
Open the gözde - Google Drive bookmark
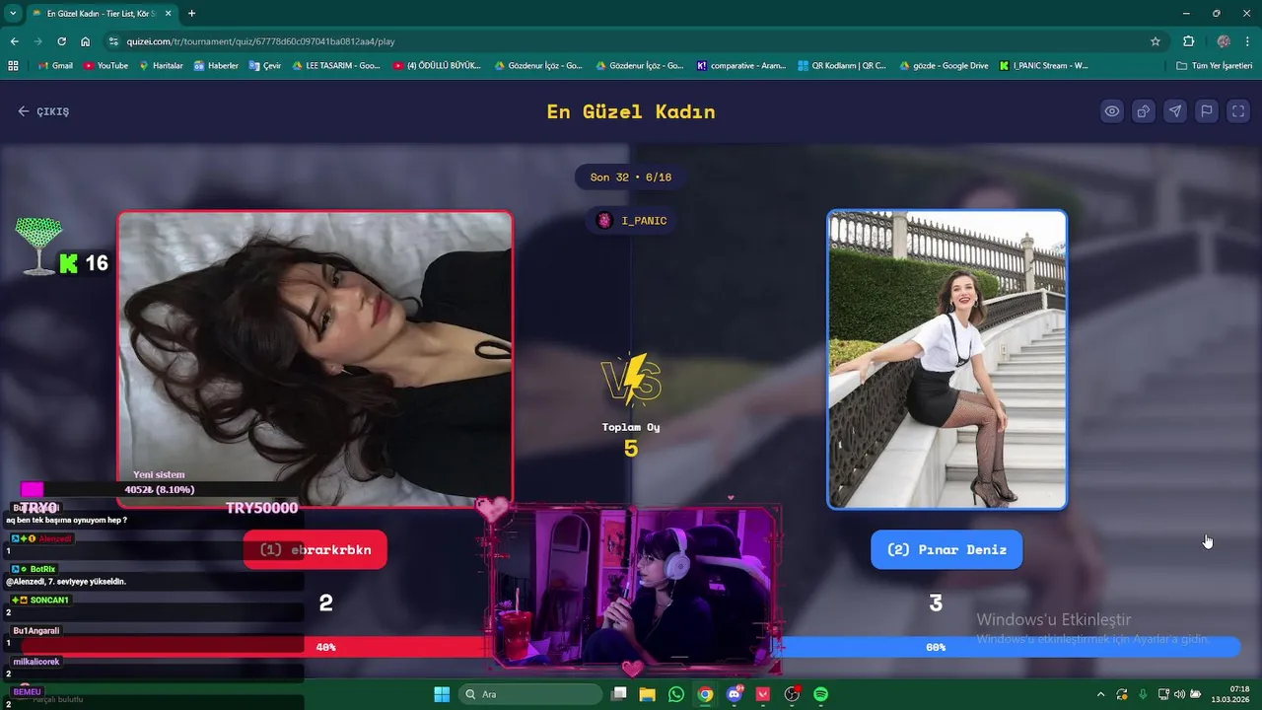click(943, 66)
